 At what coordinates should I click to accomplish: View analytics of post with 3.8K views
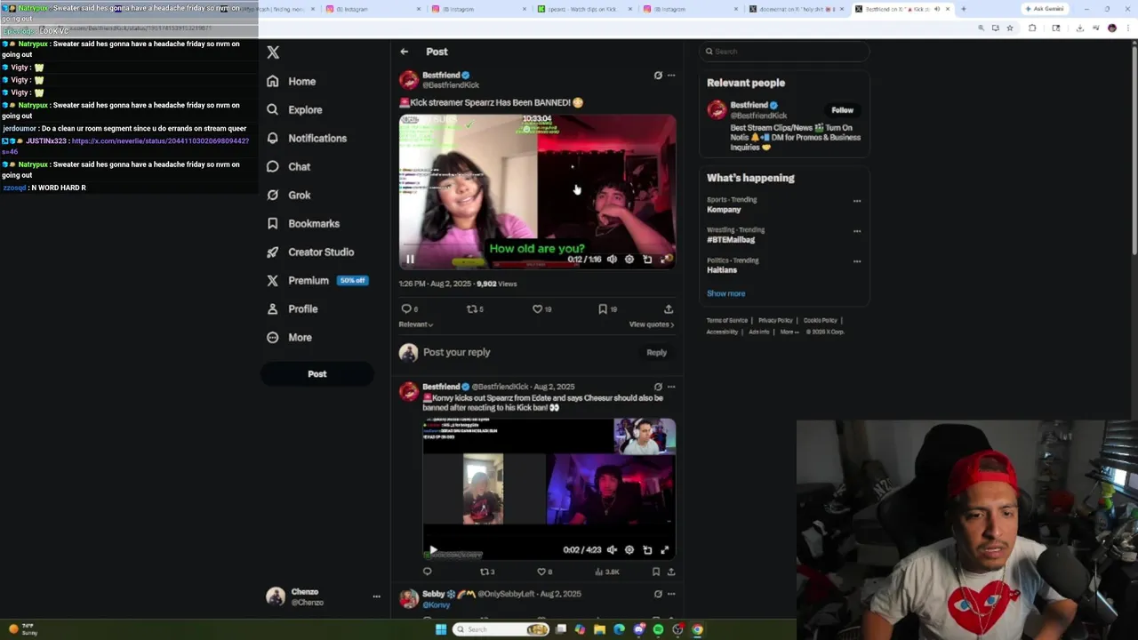click(x=607, y=572)
